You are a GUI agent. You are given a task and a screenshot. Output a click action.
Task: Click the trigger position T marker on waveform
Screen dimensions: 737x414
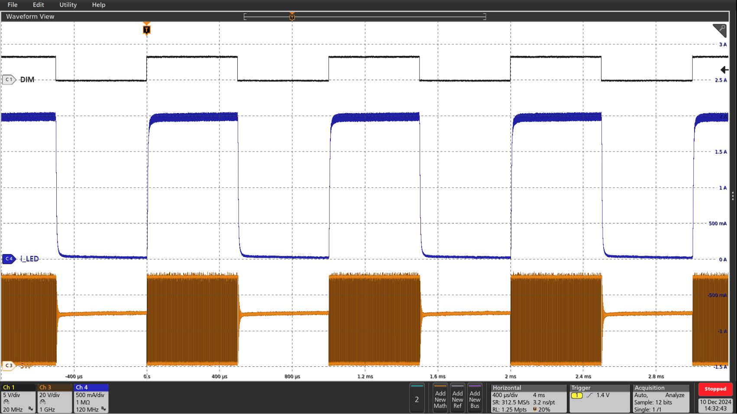147,29
